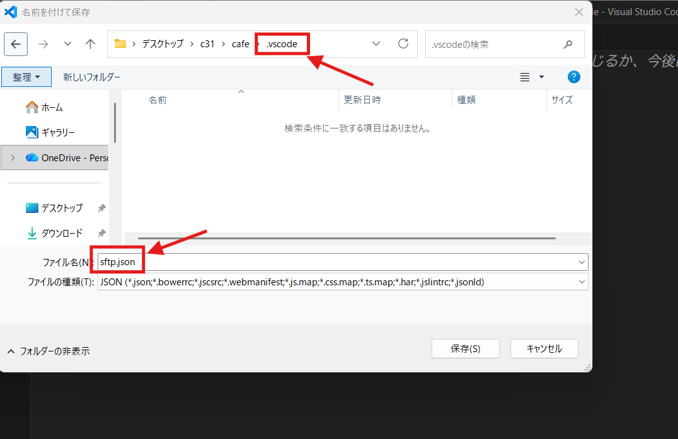Click the Back navigation arrow
The width and height of the screenshot is (678, 439).
pyautogui.click(x=16, y=44)
